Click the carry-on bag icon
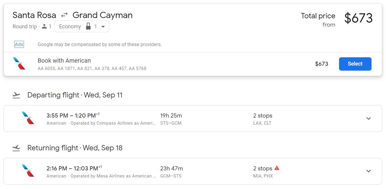This screenshot has height=189, width=386. tap(88, 27)
